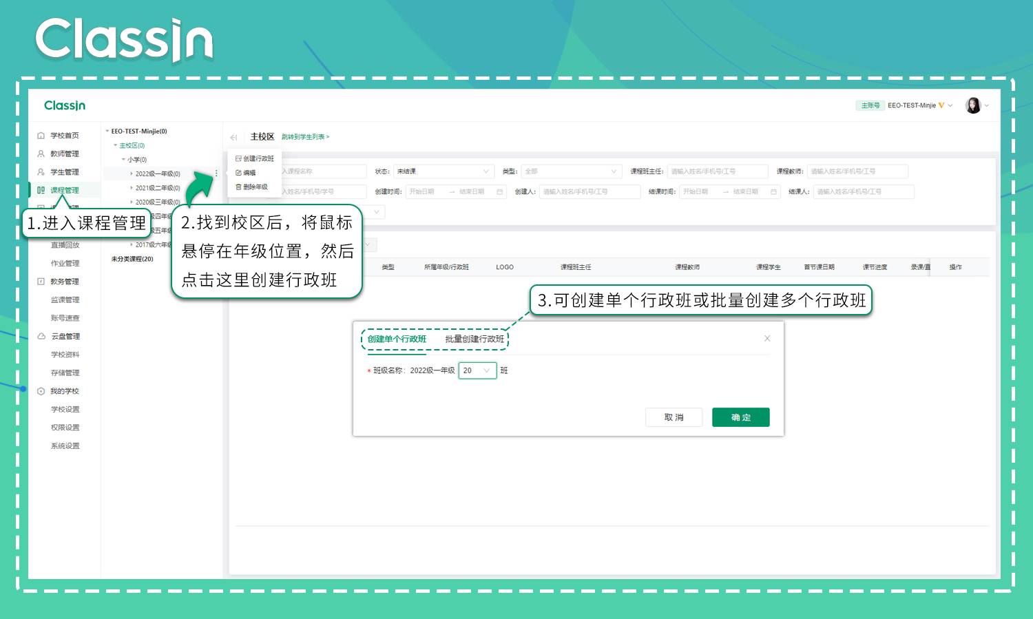Viewport: 1033px width, 619px height.
Task: Choose 编辑 from the popup menu
Action: point(246,173)
